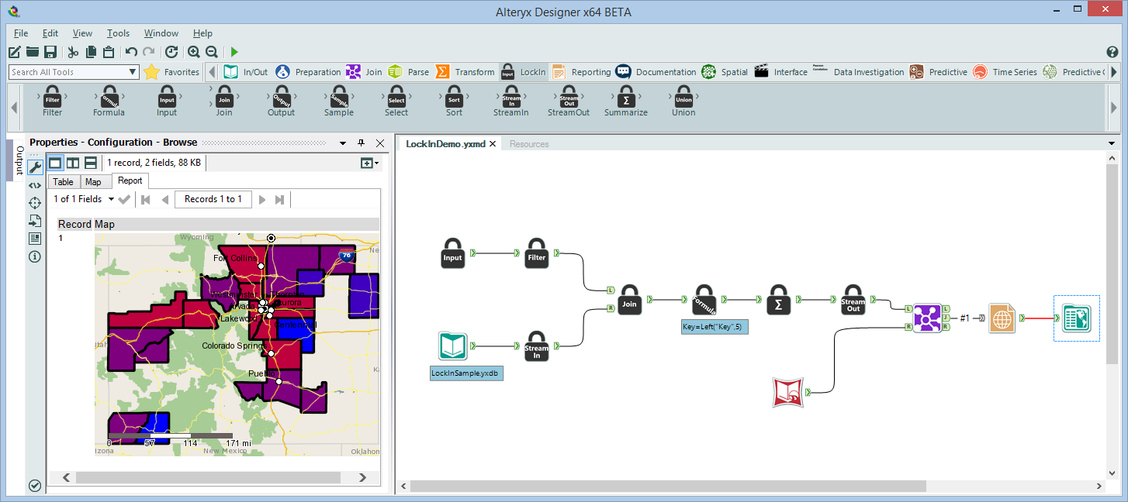Viewport: 1128px width, 502px height.
Task: Click the Navigation target icon in the Properties sidebar
Action: tap(35, 203)
